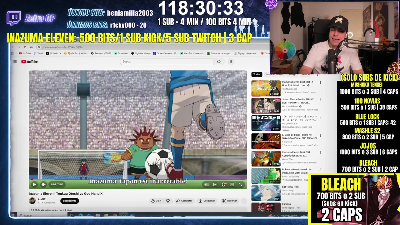Open El Sake de Binks thumbnail

[x=266, y=141]
